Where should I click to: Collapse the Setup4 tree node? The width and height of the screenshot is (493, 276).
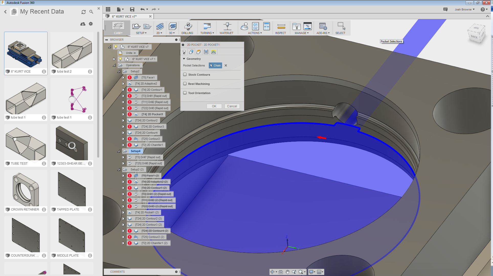119,151
